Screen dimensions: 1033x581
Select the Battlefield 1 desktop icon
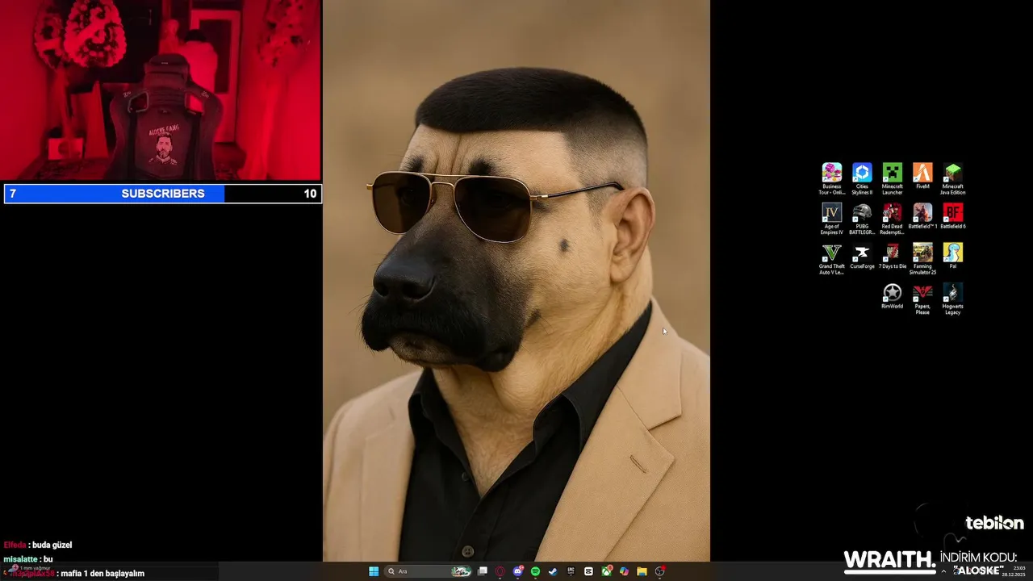coord(922,216)
